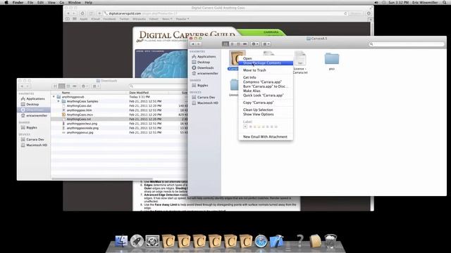Go forward in Downloads Finder window
This screenshot has width=451, height=253.
(27, 86)
